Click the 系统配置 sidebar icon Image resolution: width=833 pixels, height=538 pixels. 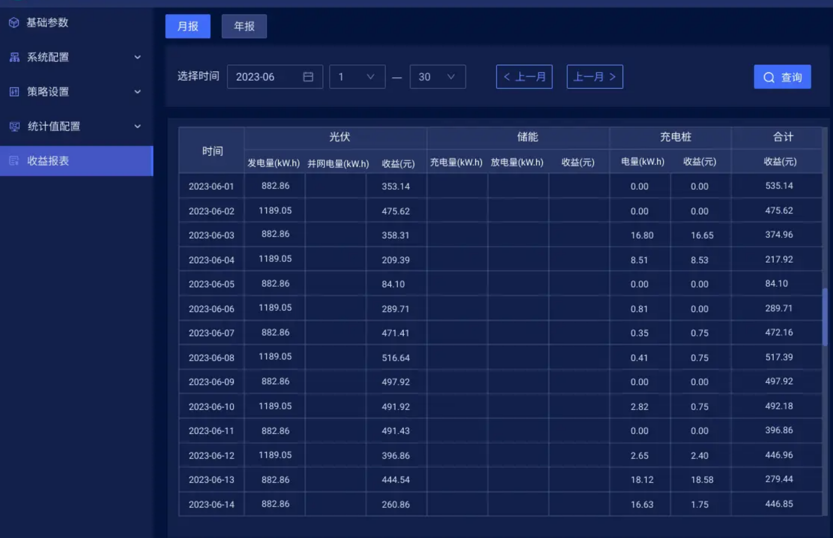[14, 57]
